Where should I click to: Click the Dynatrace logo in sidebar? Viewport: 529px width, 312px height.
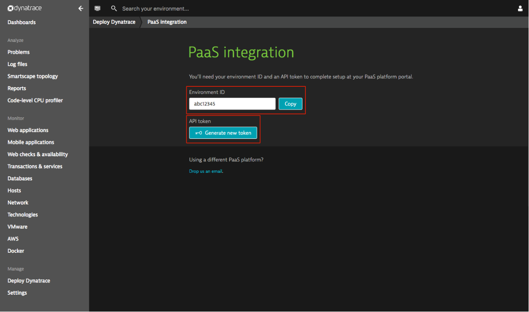25,8
